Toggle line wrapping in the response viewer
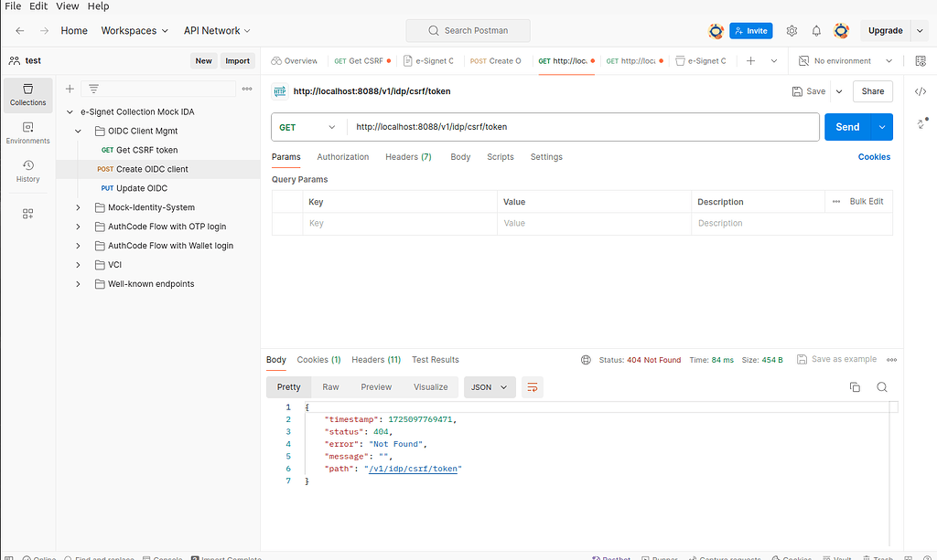937x560 pixels. (x=532, y=387)
